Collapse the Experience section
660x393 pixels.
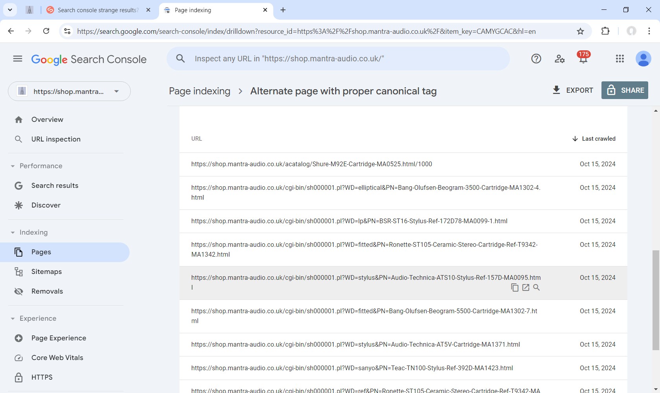pos(13,319)
